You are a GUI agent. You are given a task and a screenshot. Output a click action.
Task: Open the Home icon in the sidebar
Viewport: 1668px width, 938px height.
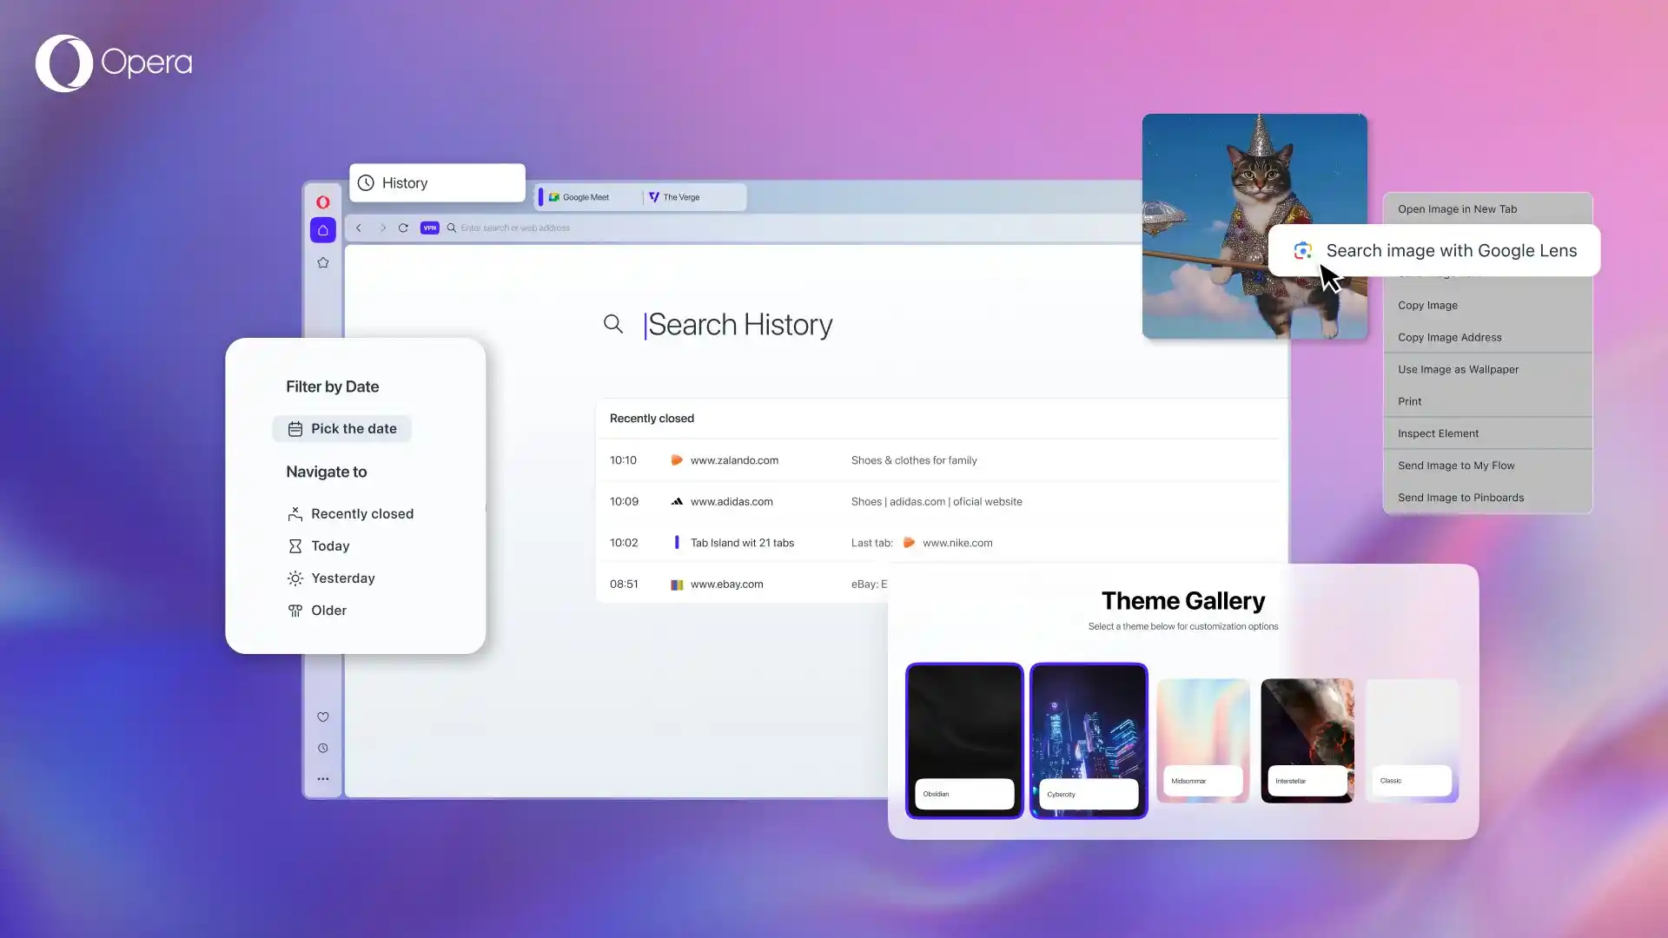pos(322,230)
